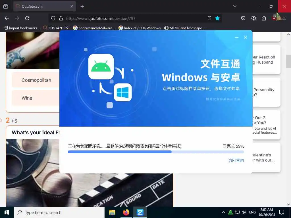Viewport: 291px width, 218px height.
Task: Click the blue installer app taskbar icon
Action: 140,212
